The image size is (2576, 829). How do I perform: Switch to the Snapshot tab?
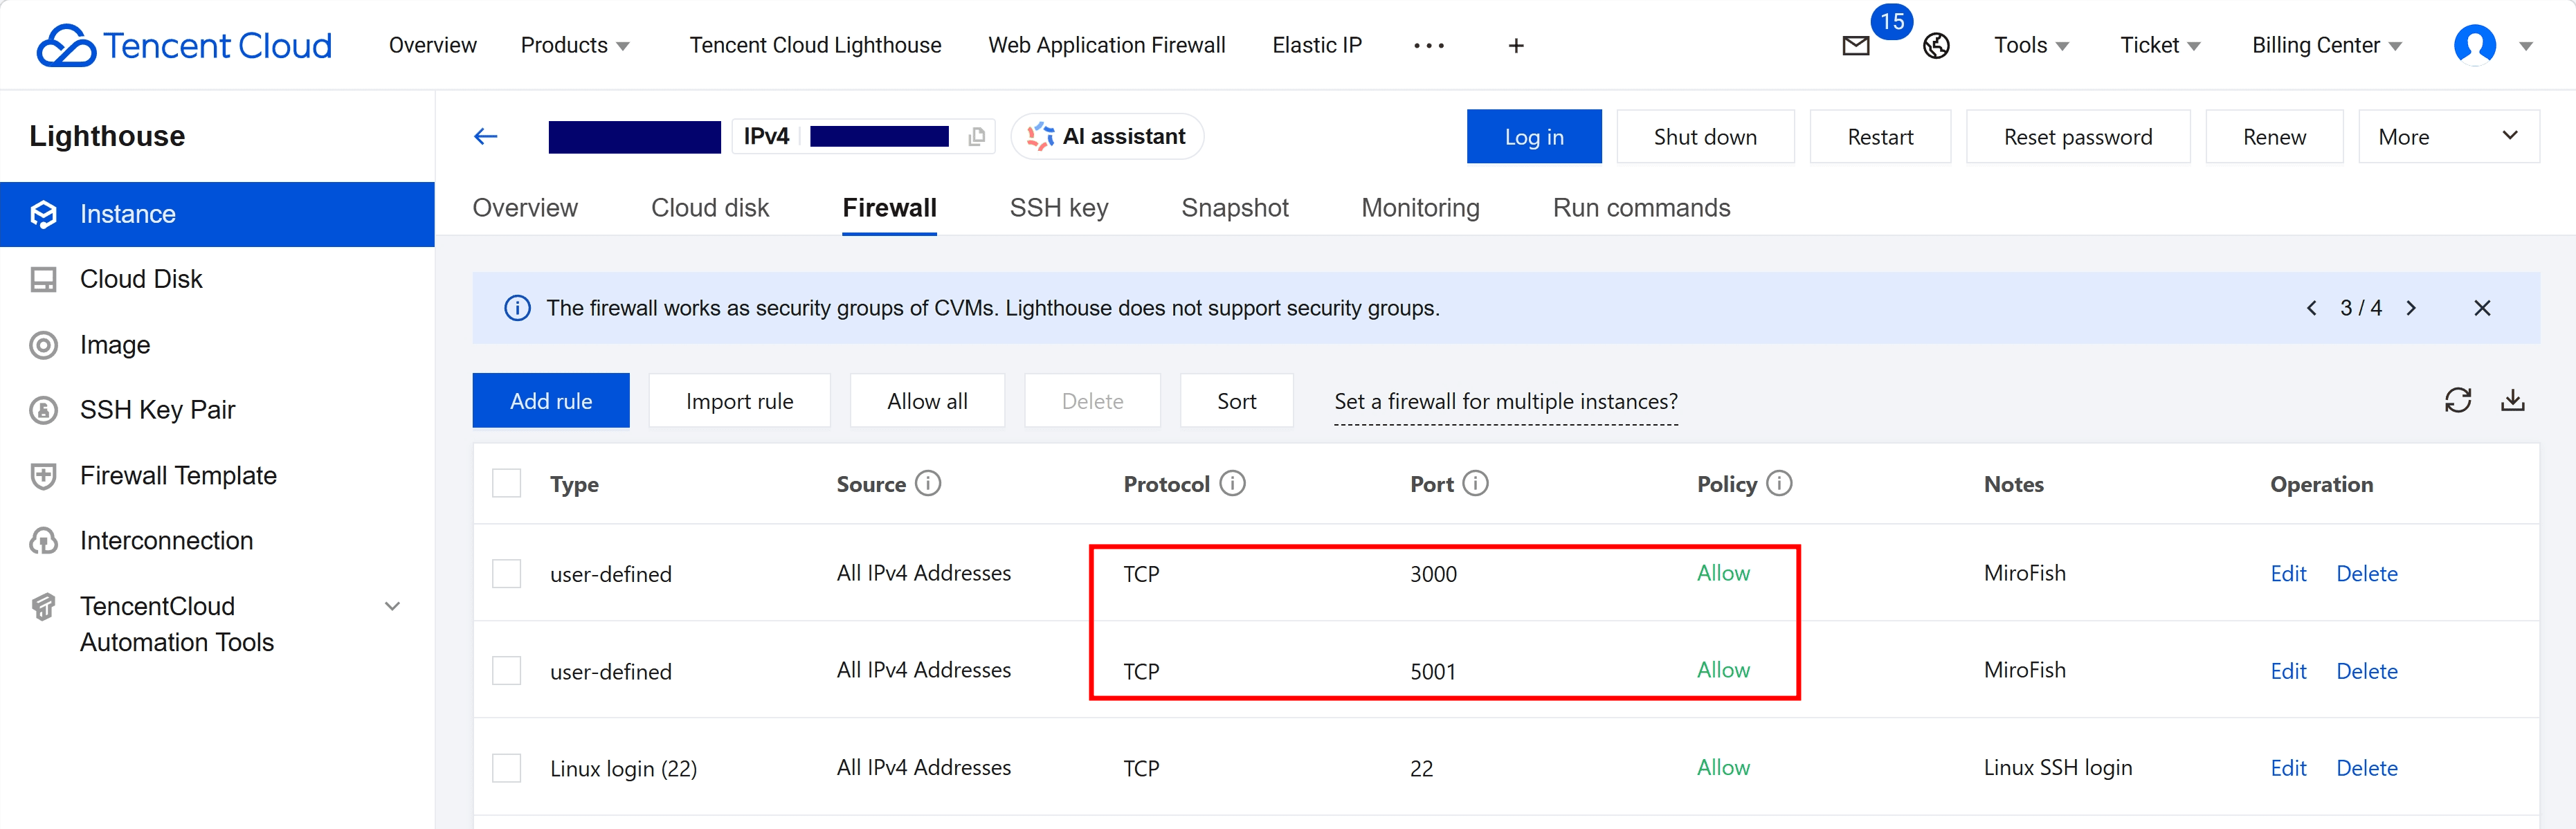coord(1235,208)
